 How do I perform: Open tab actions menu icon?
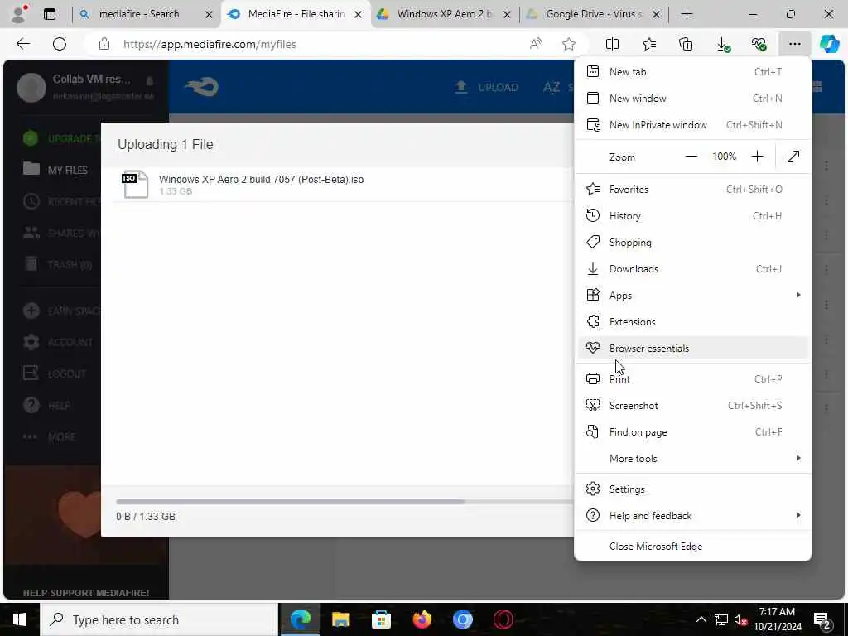(50, 14)
